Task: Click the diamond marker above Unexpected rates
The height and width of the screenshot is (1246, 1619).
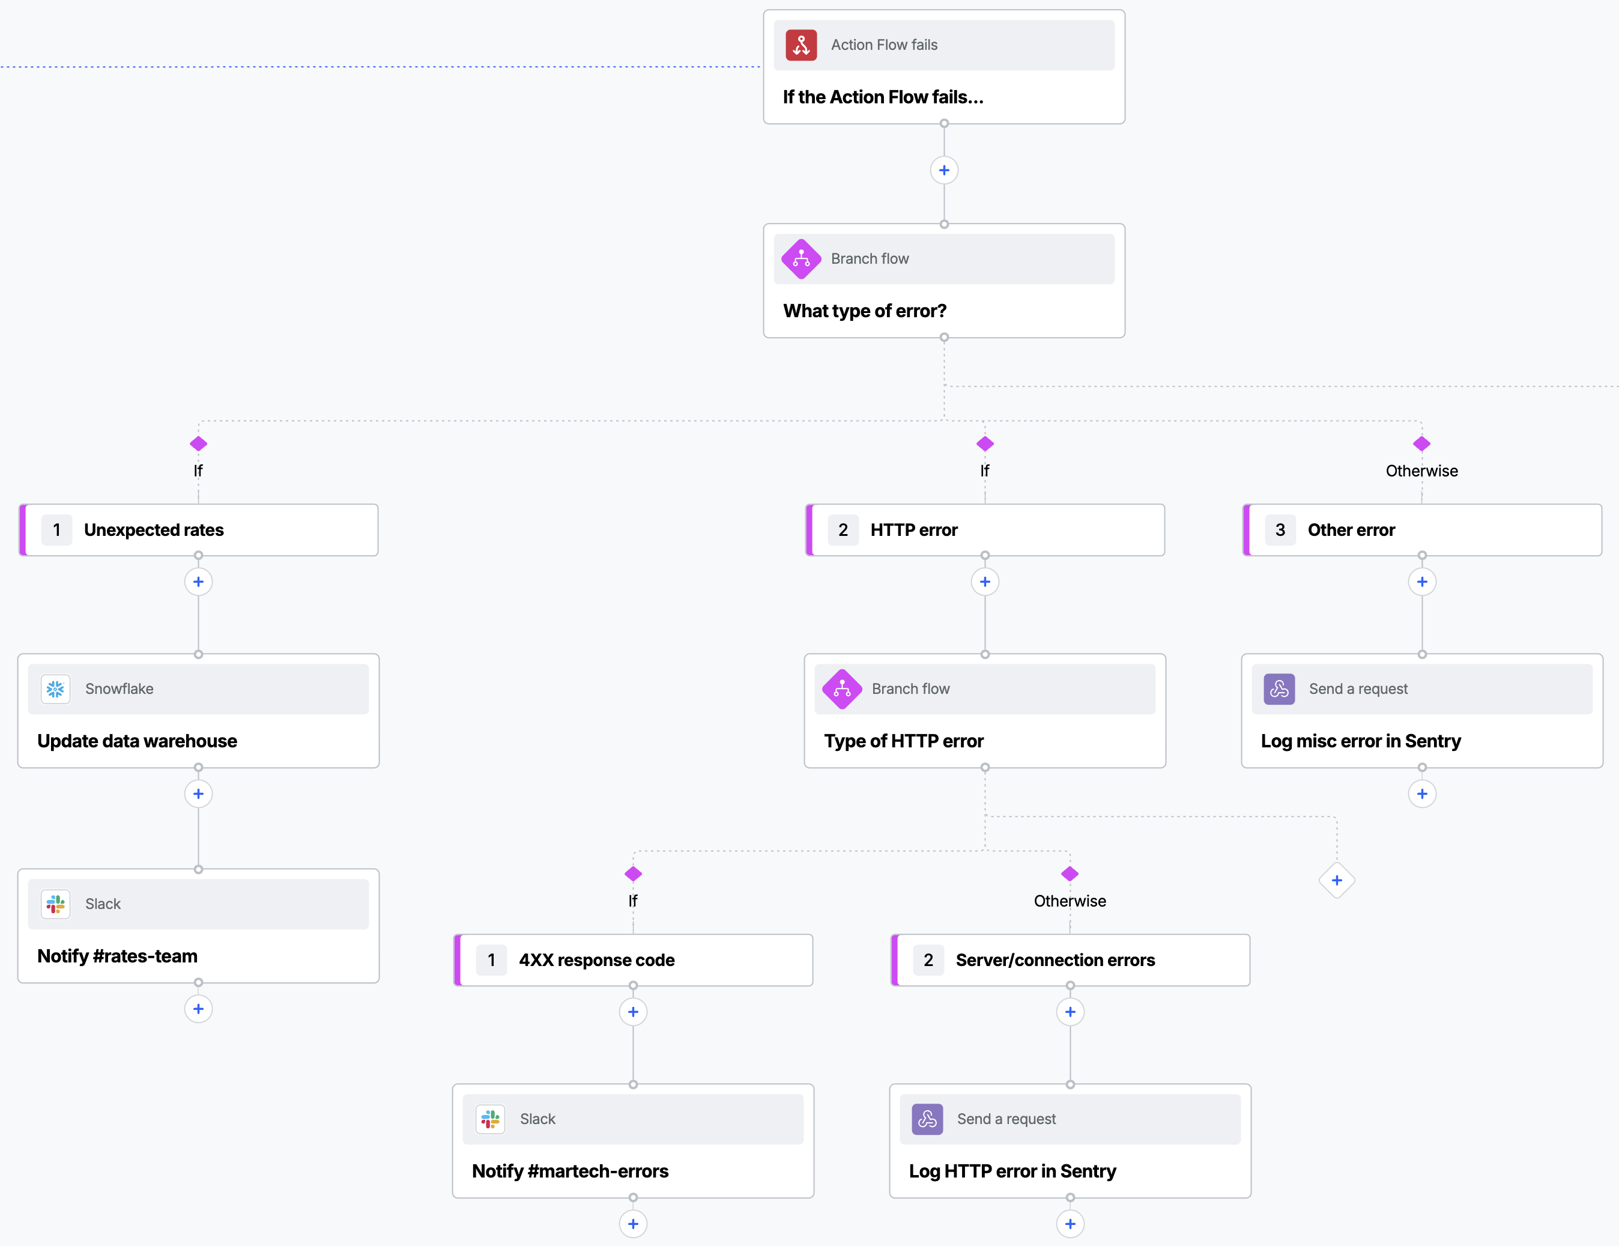Action: [x=198, y=443]
